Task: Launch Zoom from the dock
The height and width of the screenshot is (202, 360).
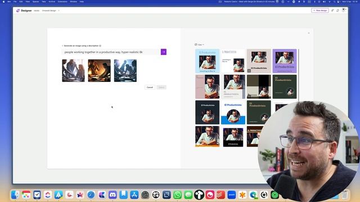Action: (232, 195)
